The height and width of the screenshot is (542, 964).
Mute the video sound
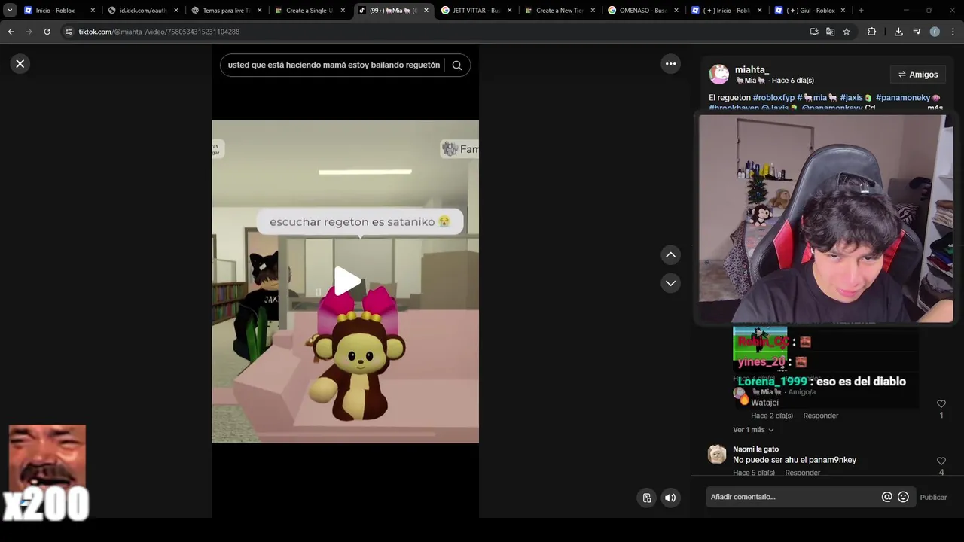tap(670, 498)
